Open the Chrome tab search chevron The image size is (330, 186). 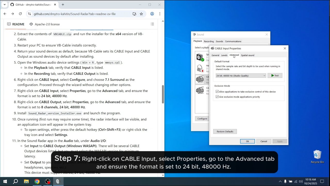[4, 5]
